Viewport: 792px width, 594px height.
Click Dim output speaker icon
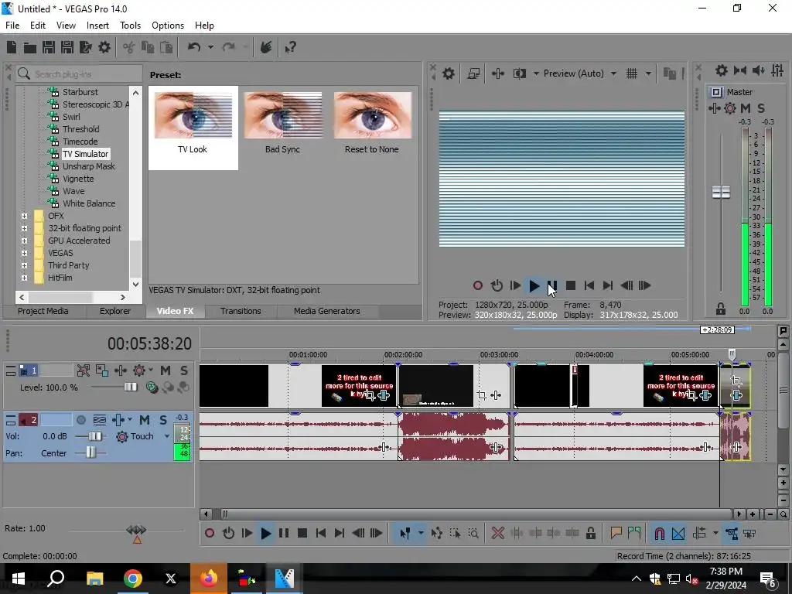pyautogui.click(x=758, y=70)
